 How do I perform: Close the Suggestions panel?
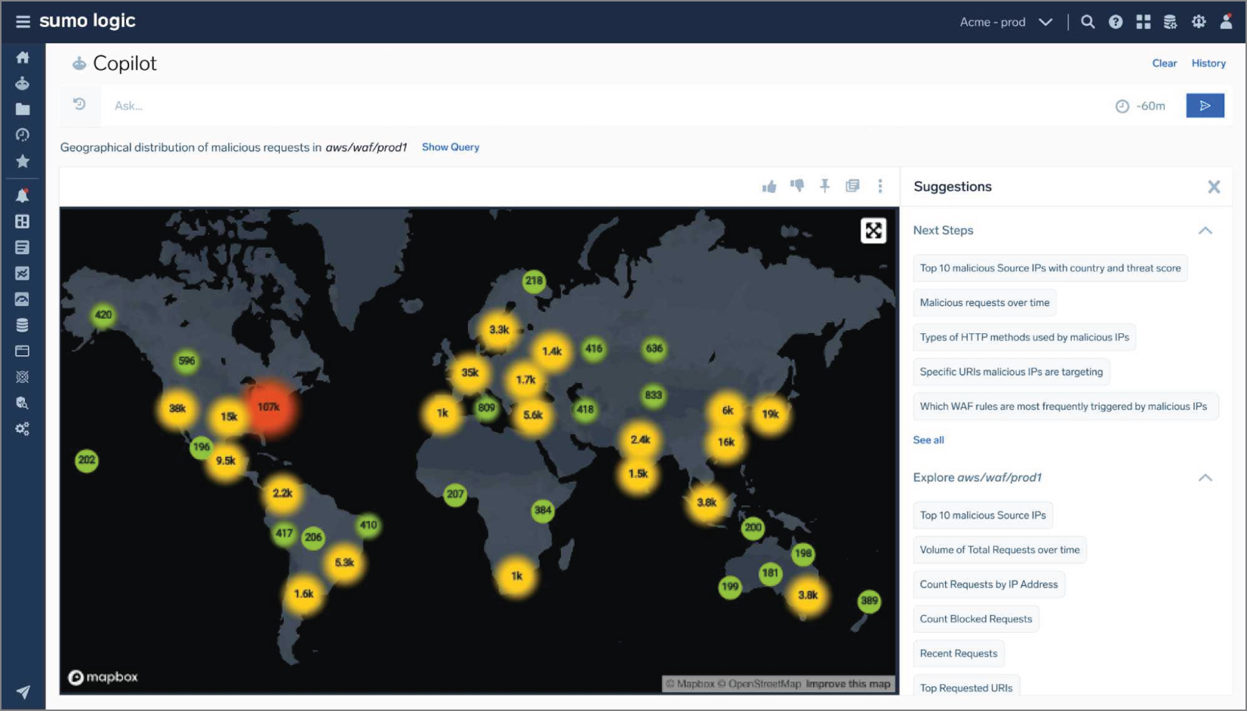click(1214, 187)
